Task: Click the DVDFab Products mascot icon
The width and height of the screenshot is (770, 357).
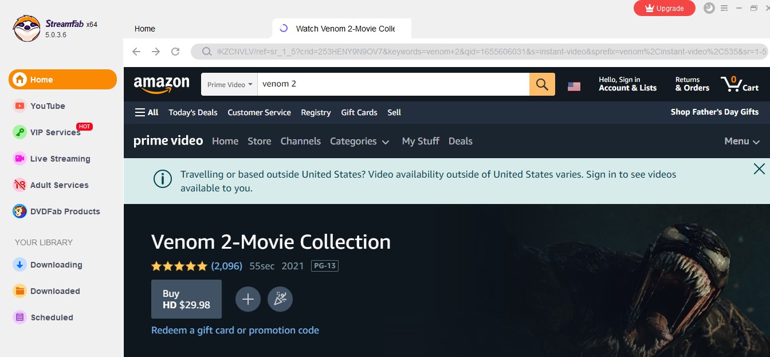Action: [x=20, y=211]
